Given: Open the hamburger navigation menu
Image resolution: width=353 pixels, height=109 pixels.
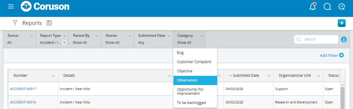Looking at the screenshot, I should tap(11, 6).
